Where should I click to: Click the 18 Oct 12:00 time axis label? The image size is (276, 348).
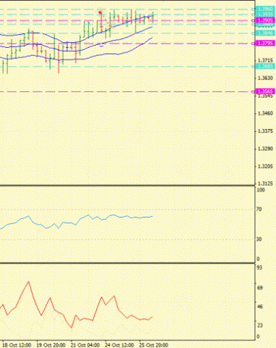tap(17, 345)
